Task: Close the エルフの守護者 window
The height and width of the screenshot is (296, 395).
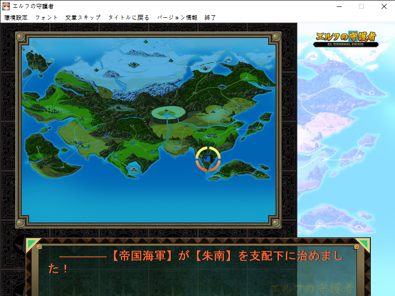Action: point(384,6)
